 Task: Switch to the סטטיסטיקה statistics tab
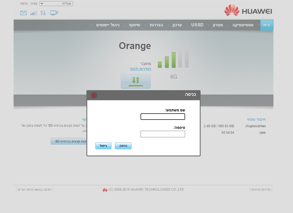(242, 25)
